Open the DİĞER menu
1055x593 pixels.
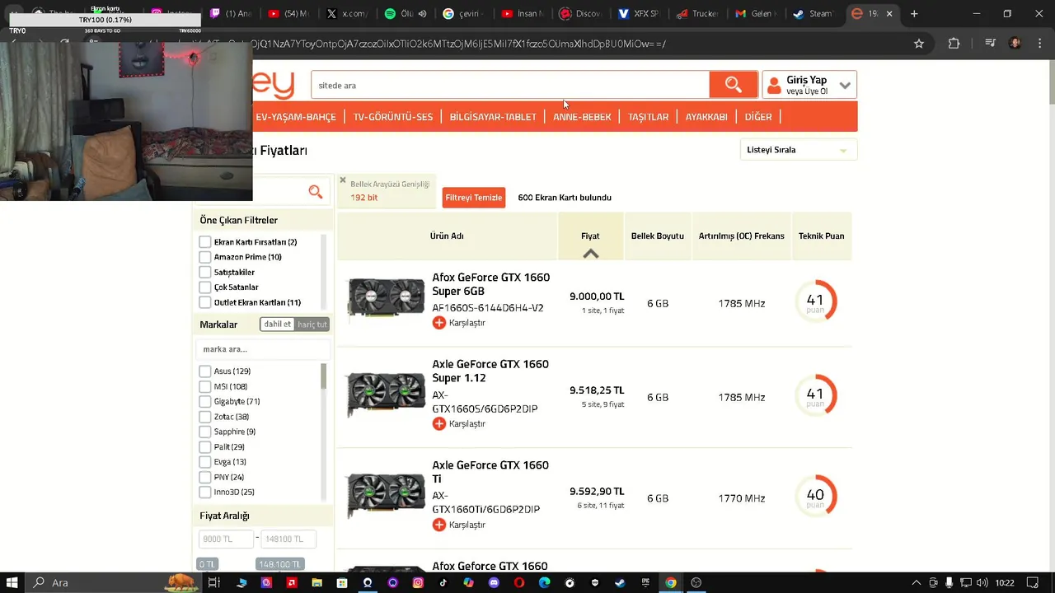click(x=758, y=117)
